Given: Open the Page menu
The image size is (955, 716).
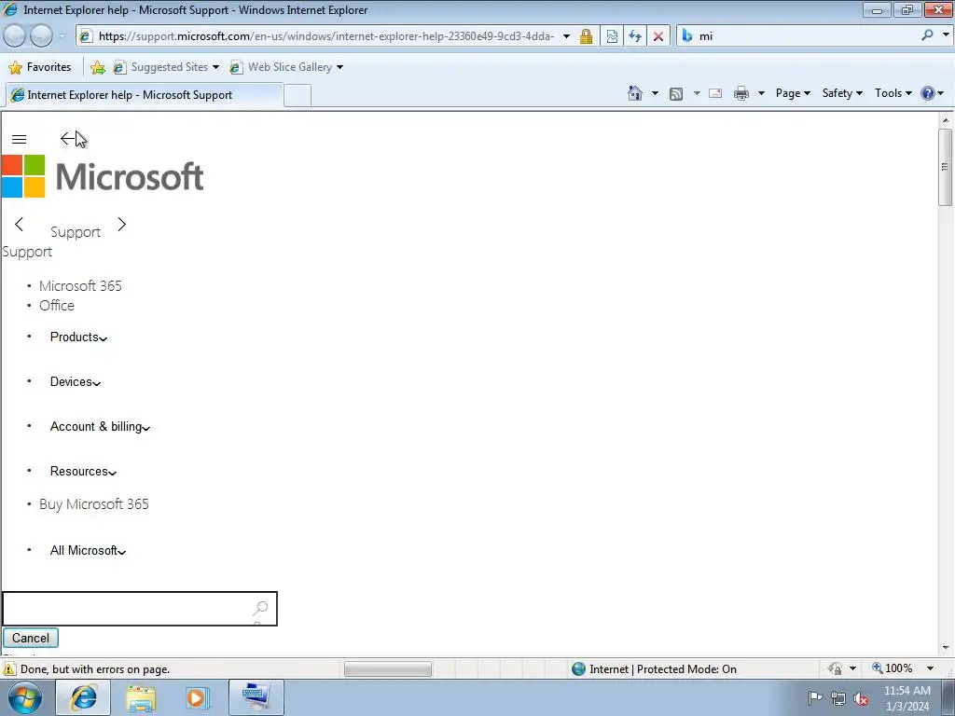Looking at the screenshot, I should click(793, 93).
